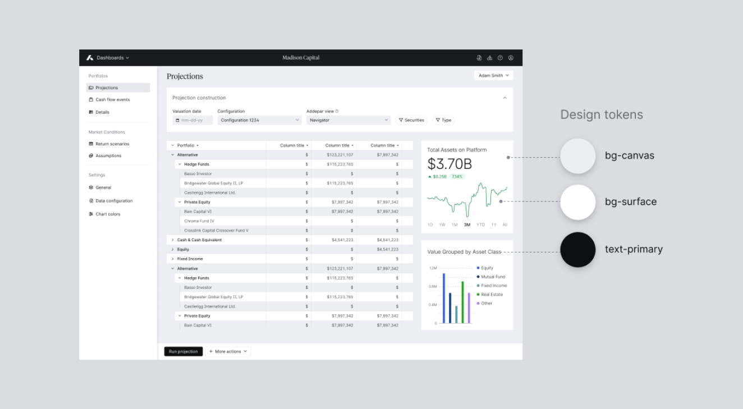The image size is (743, 409).
Task: Open the Configuration 1234 dropdown
Action: pyautogui.click(x=260, y=120)
